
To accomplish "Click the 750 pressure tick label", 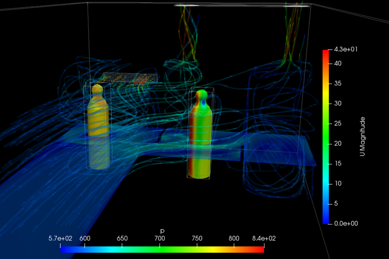I will tap(197, 239).
